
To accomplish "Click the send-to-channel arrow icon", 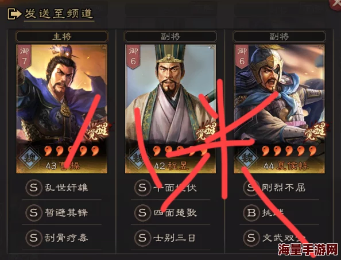I will pyautogui.click(x=14, y=14).
